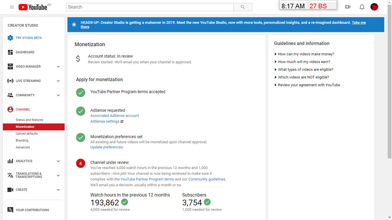
Task: Click the green check next to 193,862
Action: coord(124,202)
